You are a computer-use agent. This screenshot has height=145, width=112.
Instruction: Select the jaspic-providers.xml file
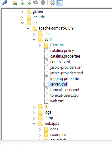pyautogui.click(x=67, y=68)
